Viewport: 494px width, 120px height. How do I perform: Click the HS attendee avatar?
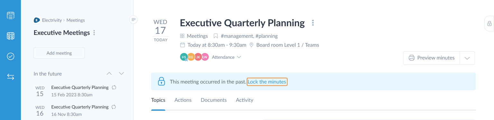[184, 57]
